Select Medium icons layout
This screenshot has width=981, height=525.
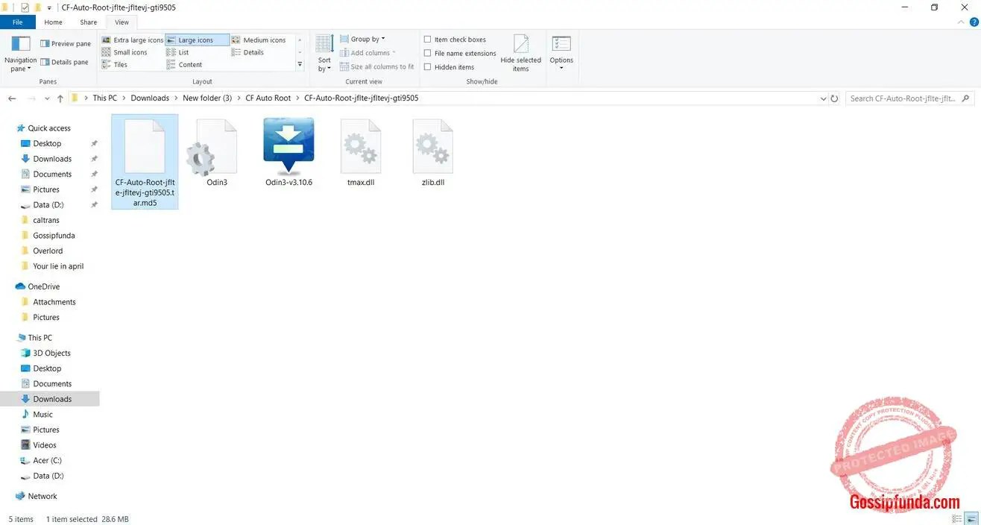click(259, 40)
